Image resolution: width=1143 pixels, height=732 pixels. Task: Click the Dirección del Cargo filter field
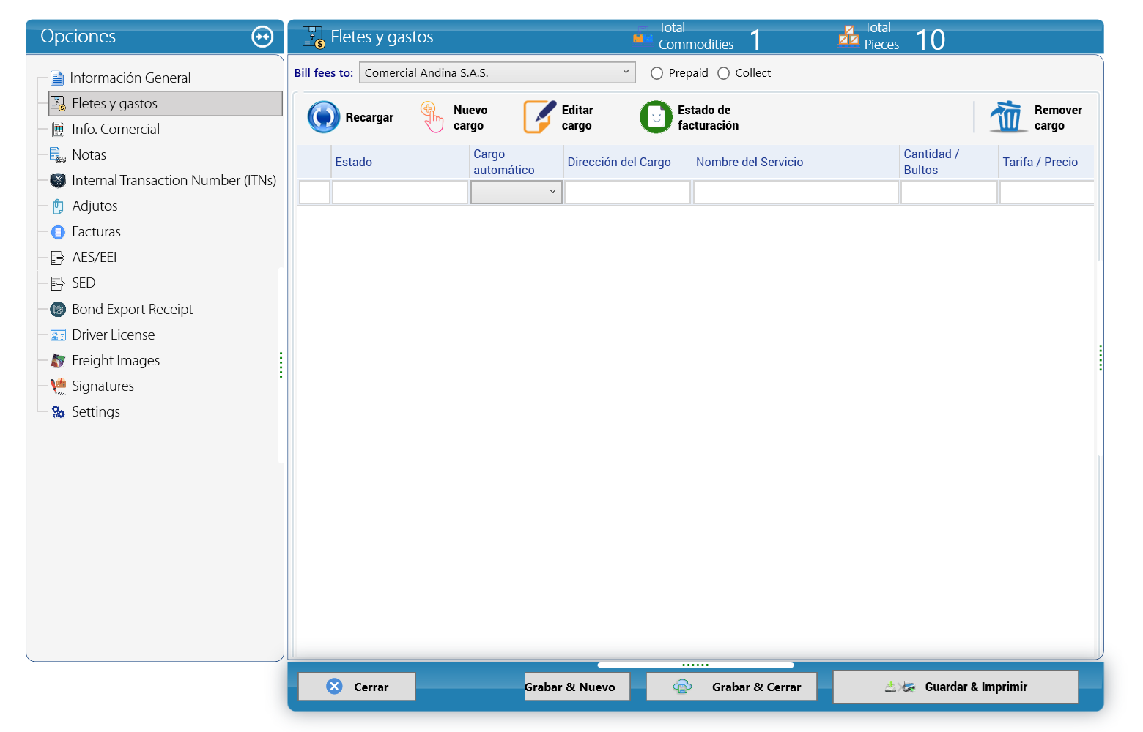coord(627,192)
